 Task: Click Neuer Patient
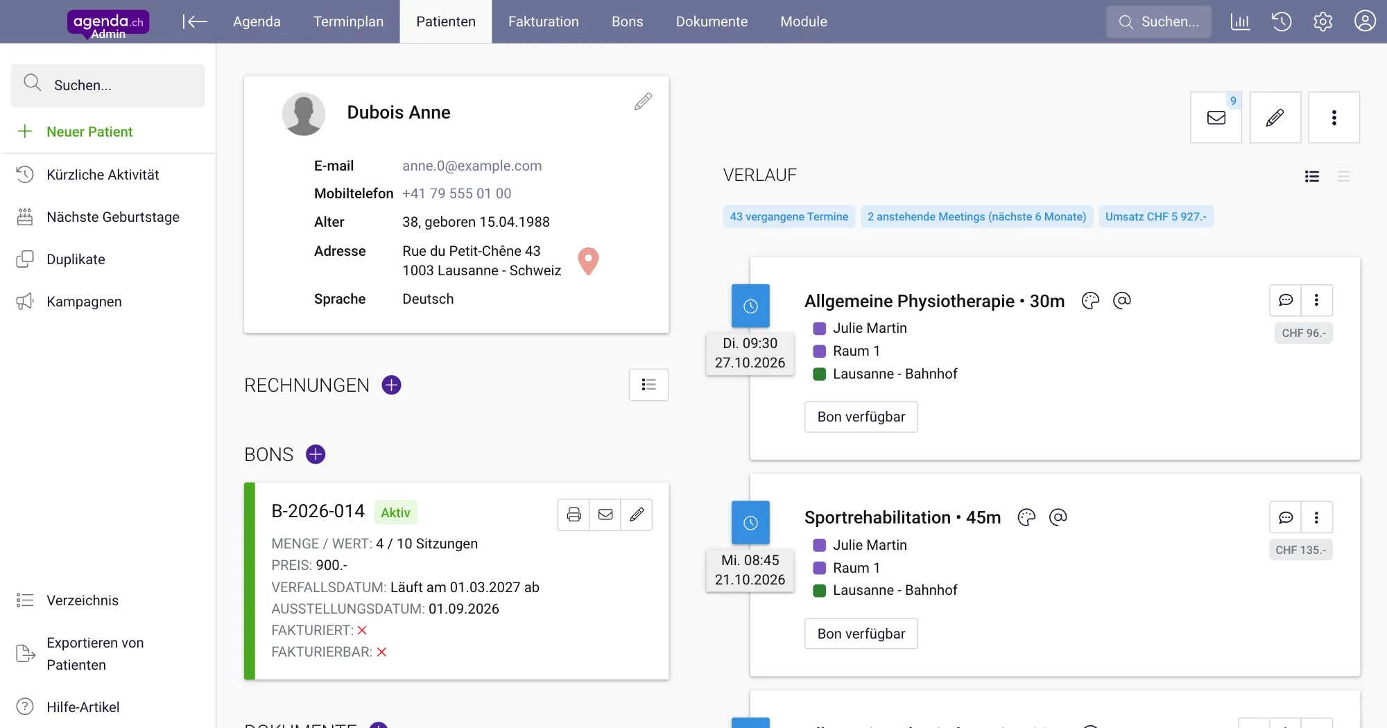[89, 132]
